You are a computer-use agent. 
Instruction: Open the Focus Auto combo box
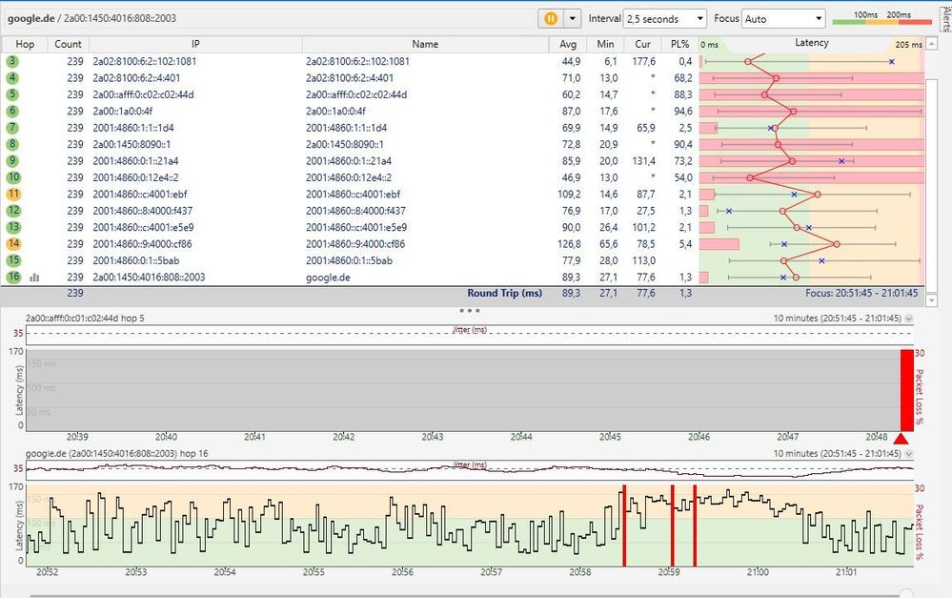[784, 19]
